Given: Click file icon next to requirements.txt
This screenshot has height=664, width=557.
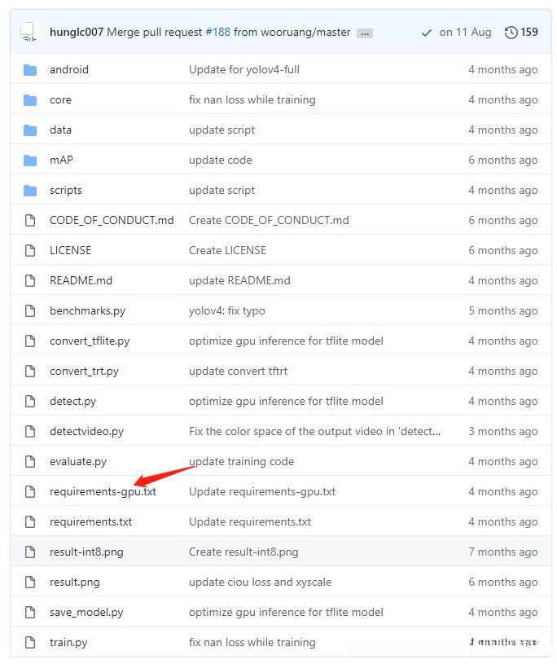Looking at the screenshot, I should click(x=30, y=521).
